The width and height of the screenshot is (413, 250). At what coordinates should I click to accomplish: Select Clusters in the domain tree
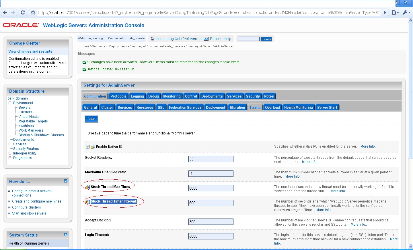[25, 112]
